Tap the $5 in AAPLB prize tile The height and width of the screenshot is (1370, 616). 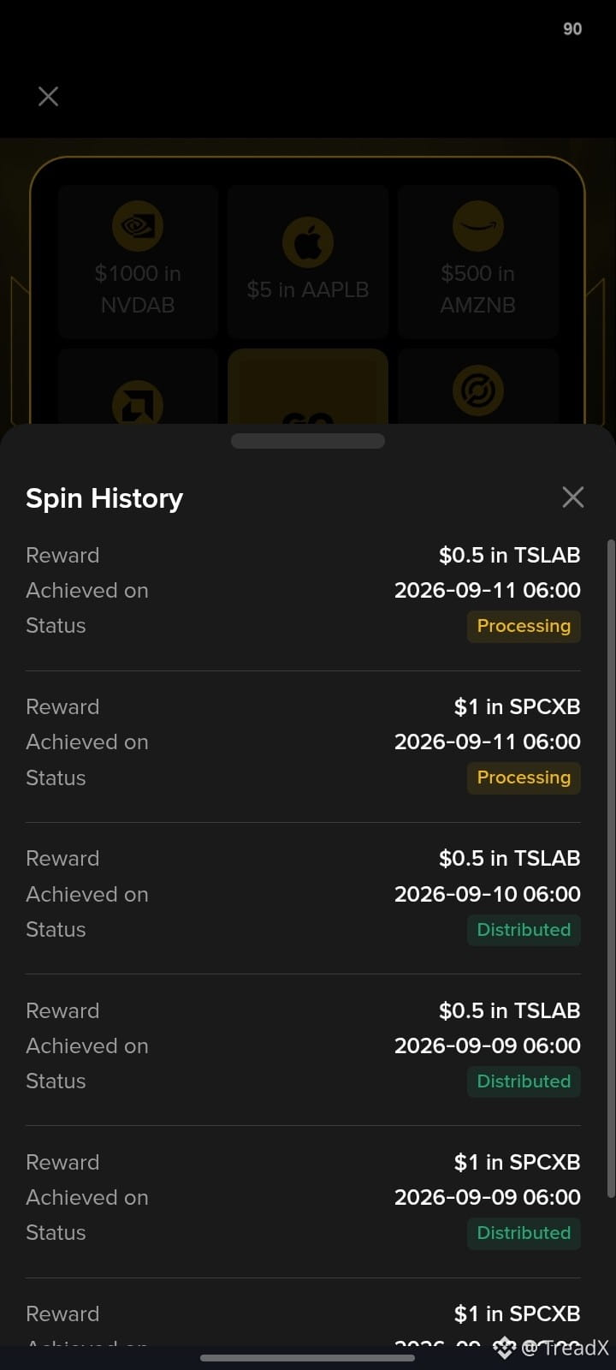point(308,261)
